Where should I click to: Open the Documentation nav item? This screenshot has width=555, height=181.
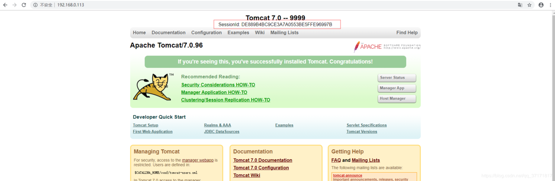[x=168, y=32]
